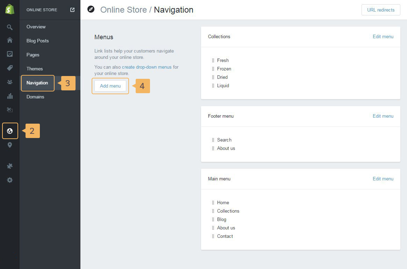The height and width of the screenshot is (269, 407).
Task: Click Online Store breadcrumb in header
Action: pos(123,10)
